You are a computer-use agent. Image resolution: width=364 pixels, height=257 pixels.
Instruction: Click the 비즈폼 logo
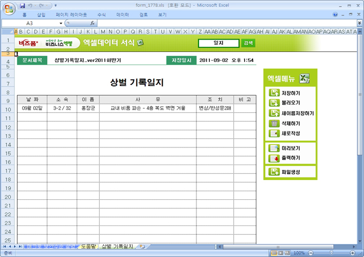coord(28,43)
